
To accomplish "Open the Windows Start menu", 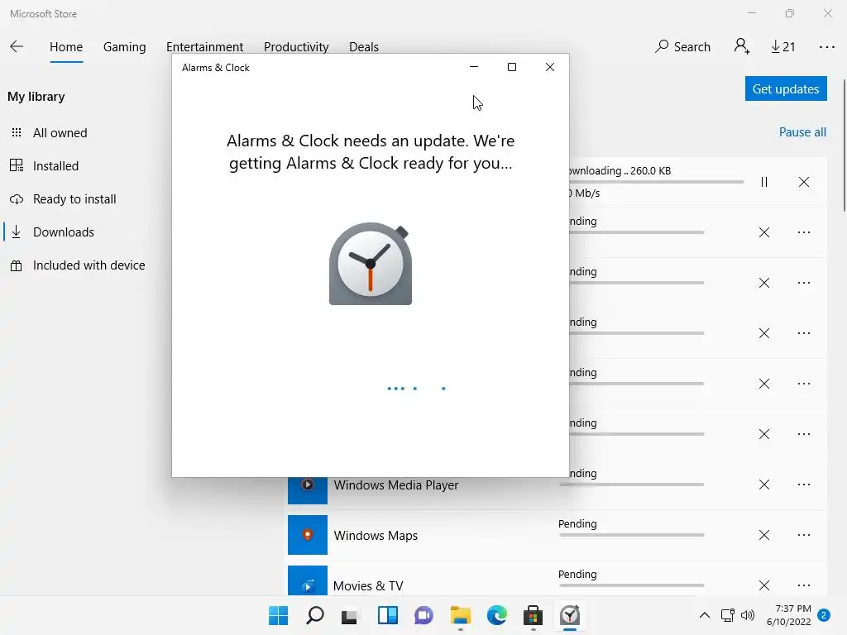I will (x=278, y=615).
